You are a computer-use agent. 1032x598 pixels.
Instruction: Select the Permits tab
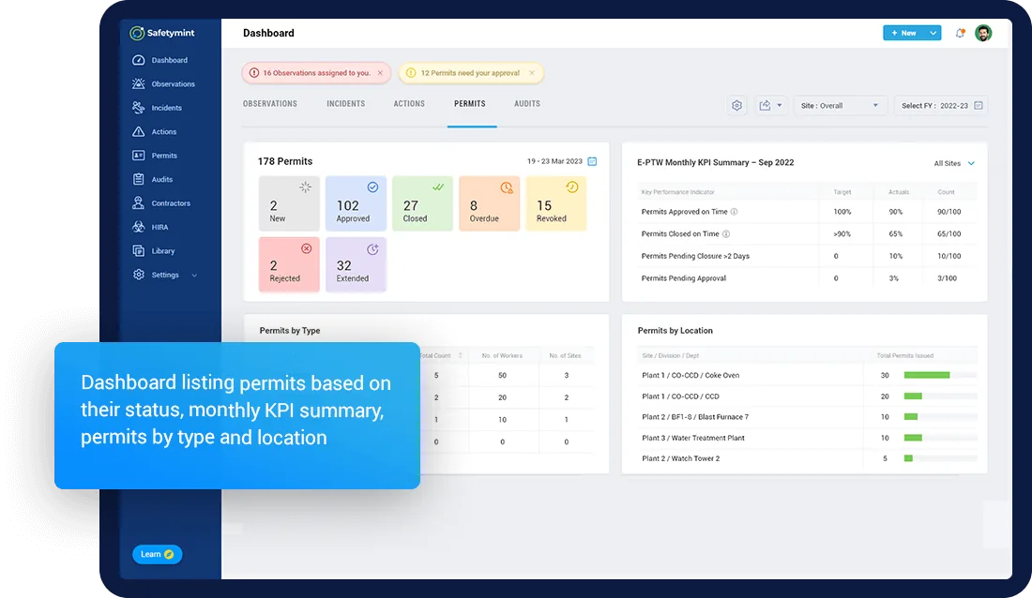point(470,104)
